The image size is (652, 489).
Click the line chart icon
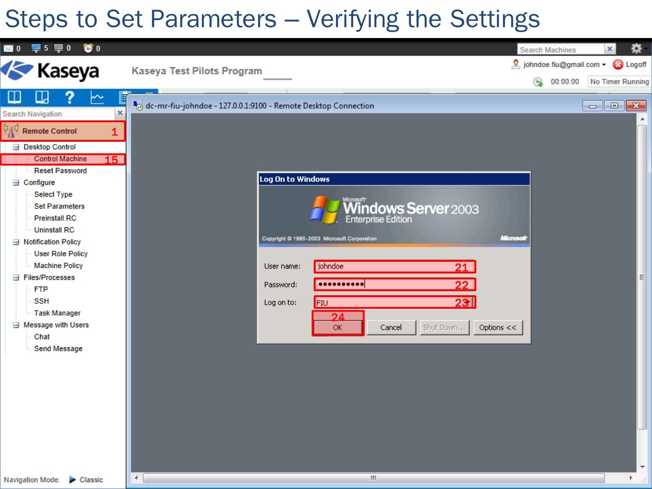pyautogui.click(x=97, y=97)
